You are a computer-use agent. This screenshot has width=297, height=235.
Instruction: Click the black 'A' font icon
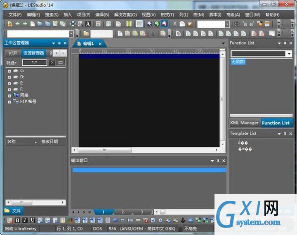coord(88,24)
